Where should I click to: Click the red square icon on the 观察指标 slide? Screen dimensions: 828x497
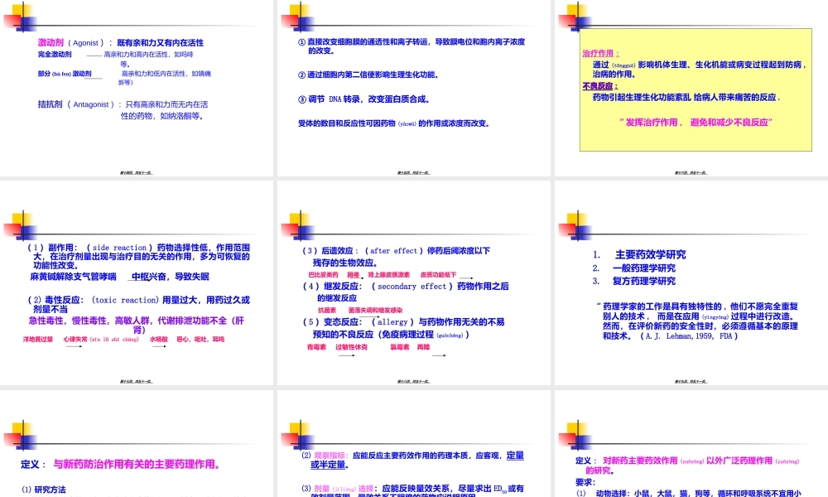click(x=288, y=441)
